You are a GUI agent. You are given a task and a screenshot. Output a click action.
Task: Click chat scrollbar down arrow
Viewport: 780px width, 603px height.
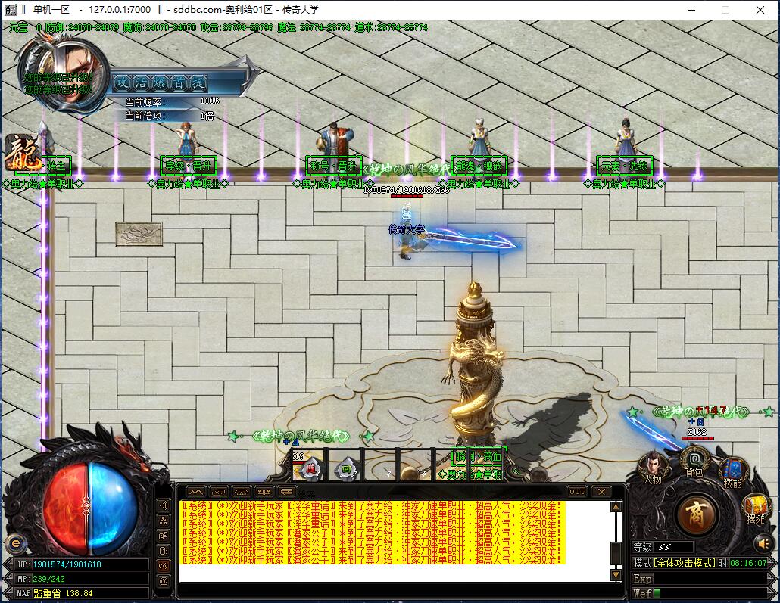pos(616,575)
